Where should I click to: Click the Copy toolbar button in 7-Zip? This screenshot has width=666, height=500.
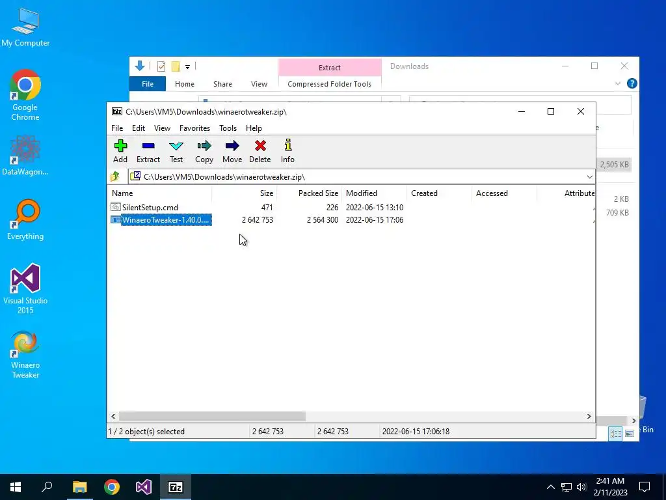point(204,151)
